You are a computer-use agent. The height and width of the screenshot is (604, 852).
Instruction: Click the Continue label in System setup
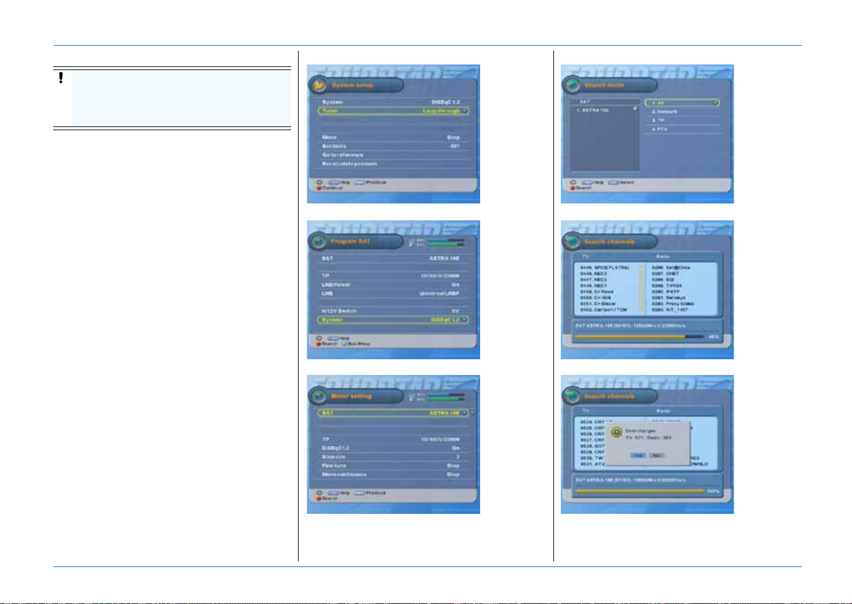333,188
